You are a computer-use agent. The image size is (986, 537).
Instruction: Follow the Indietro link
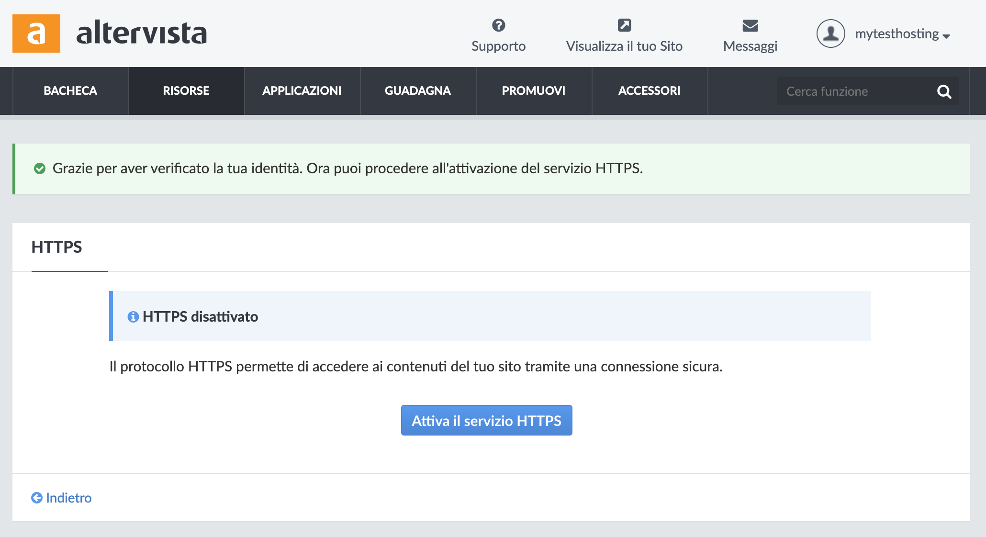coord(61,498)
